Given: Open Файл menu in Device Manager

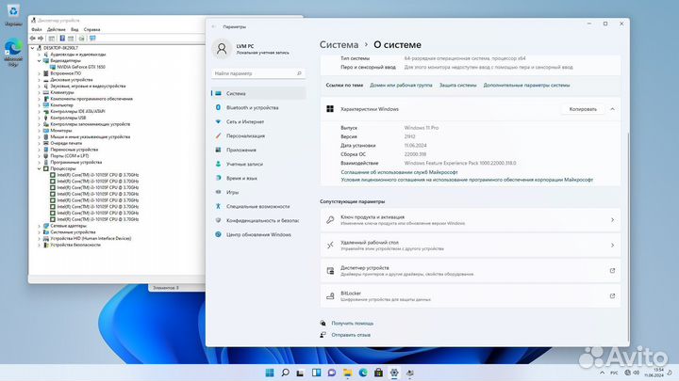Looking at the screenshot, I should (37, 29).
